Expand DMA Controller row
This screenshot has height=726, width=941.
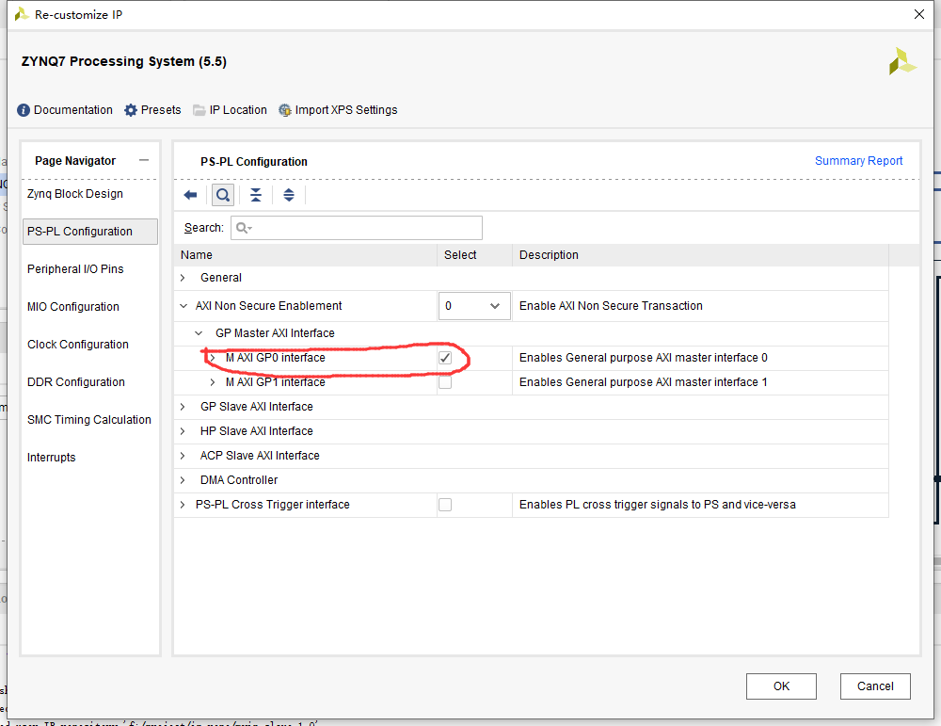(x=183, y=480)
